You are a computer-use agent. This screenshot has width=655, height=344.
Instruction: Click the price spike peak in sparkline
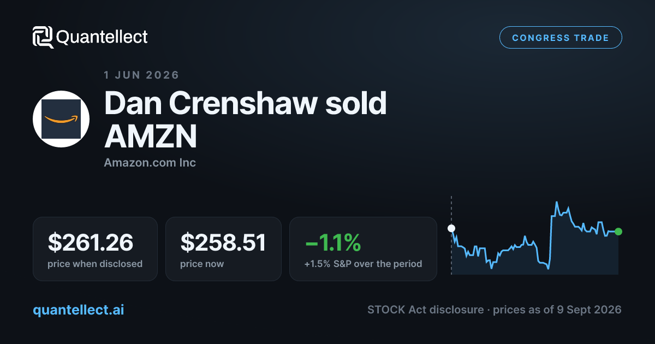point(556,203)
